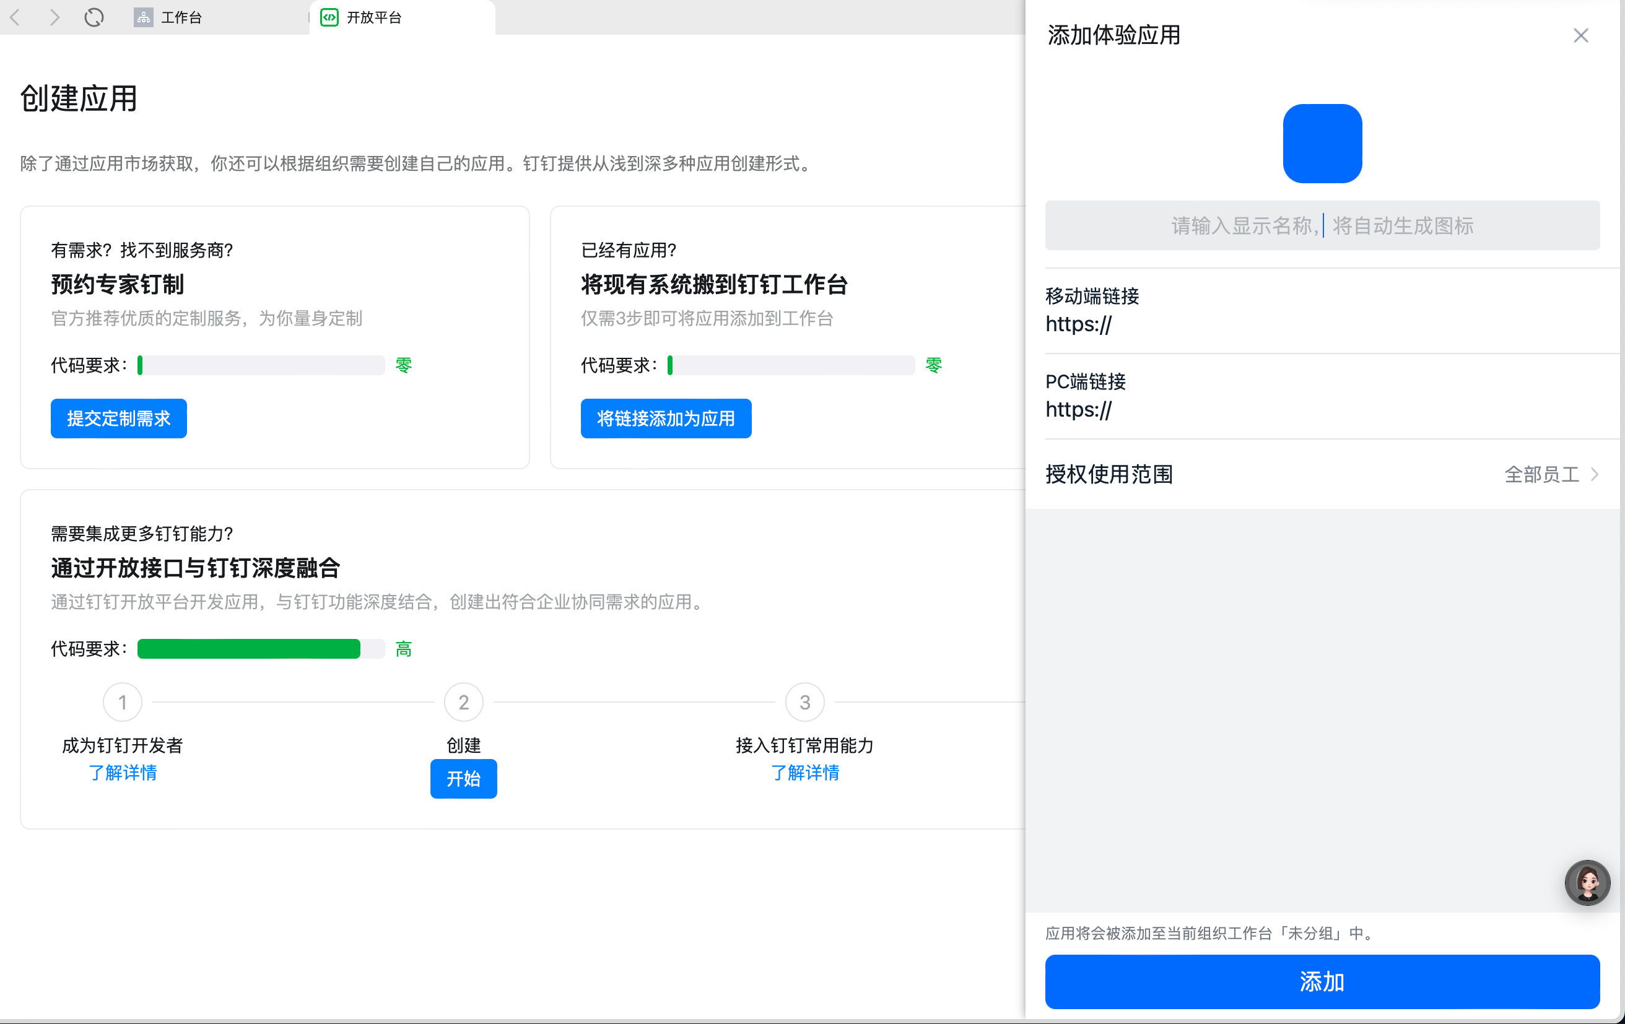Viewport: 1625px width, 1024px height.
Task: Click the 成为钉钉开发者 step label
Action: coord(123,745)
